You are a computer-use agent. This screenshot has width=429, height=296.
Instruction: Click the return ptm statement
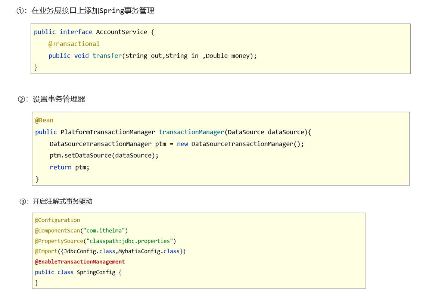[x=69, y=167]
